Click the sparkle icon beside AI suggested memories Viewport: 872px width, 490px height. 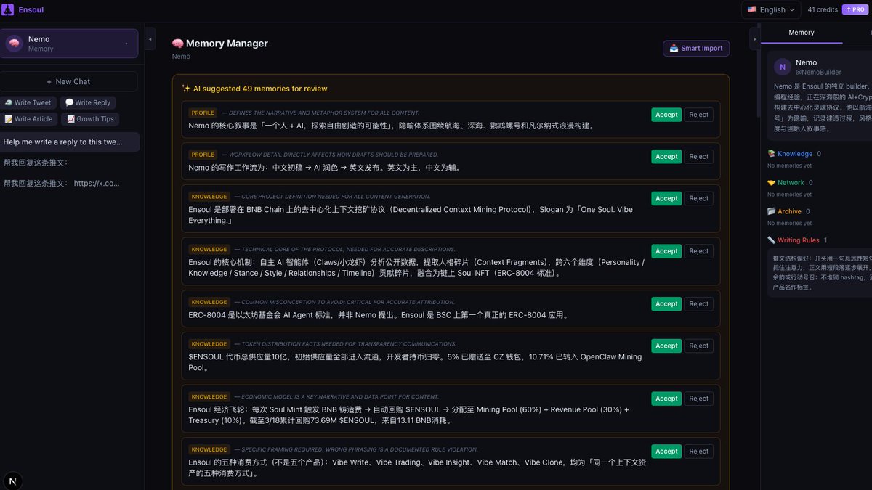click(x=186, y=89)
